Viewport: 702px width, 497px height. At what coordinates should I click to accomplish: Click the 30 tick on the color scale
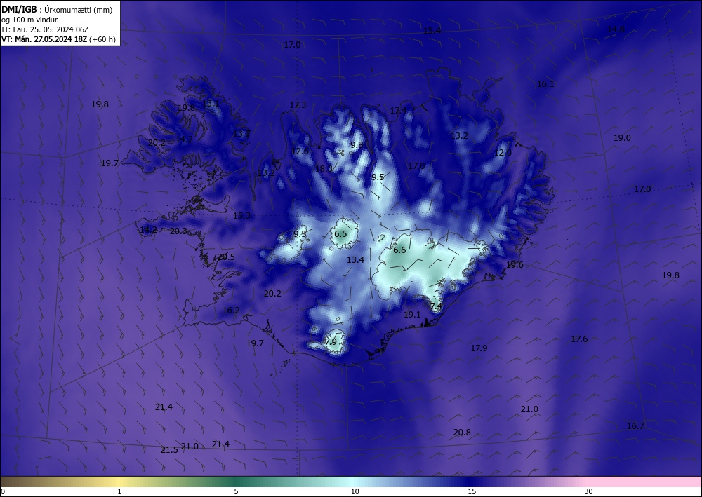coord(589,491)
